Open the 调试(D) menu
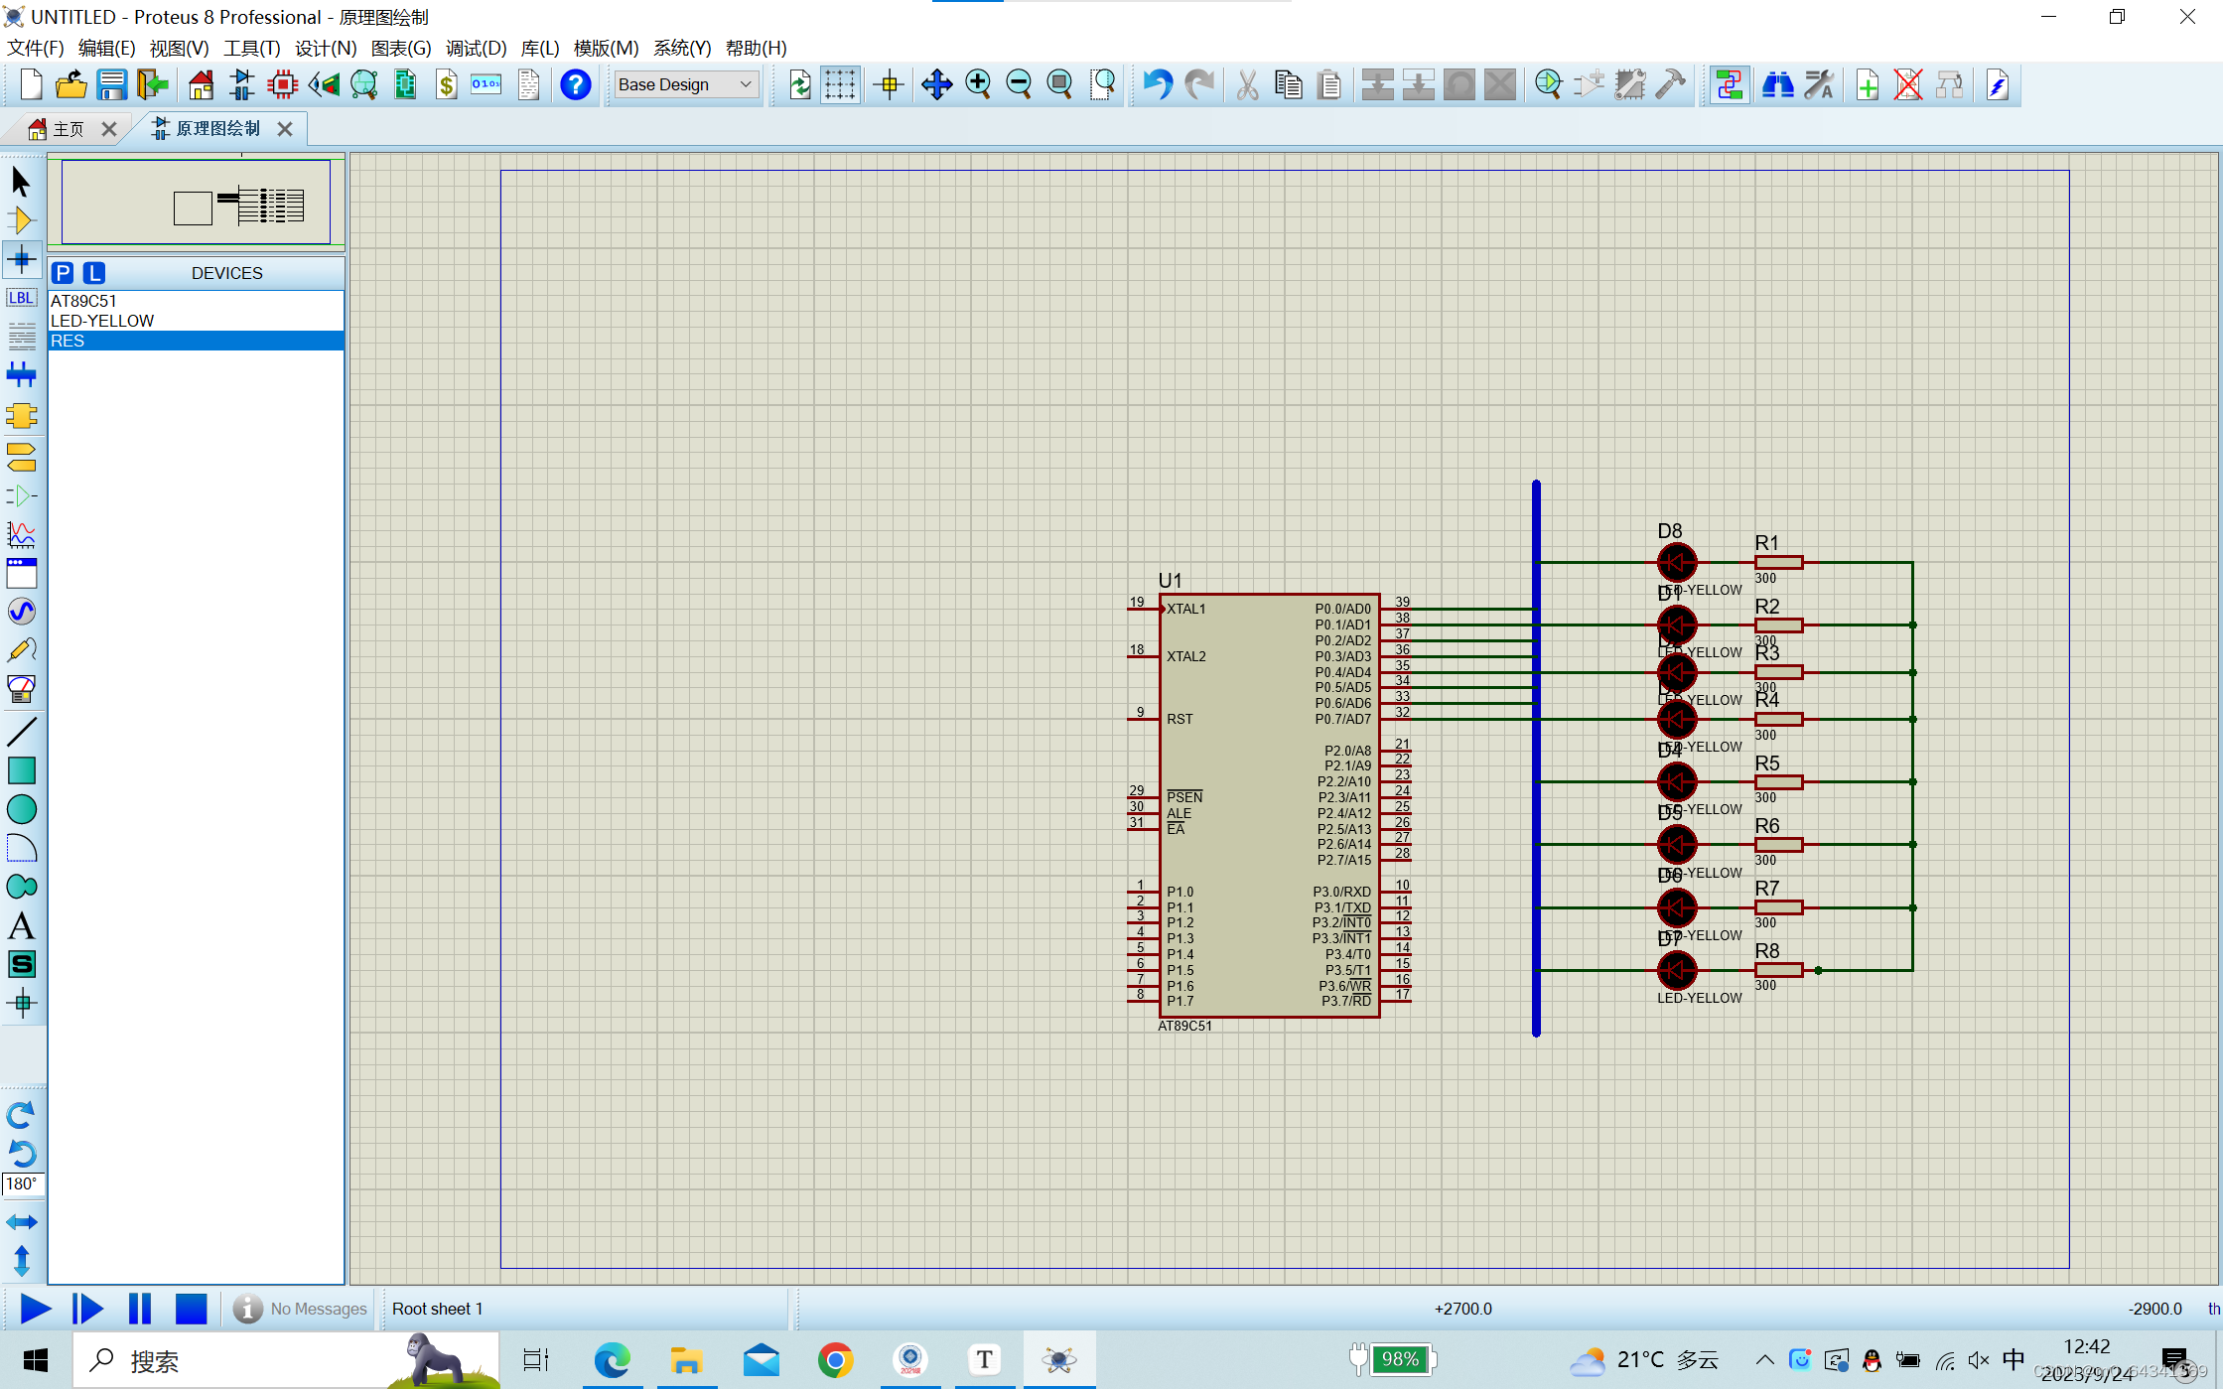This screenshot has width=2223, height=1389. coord(476,48)
